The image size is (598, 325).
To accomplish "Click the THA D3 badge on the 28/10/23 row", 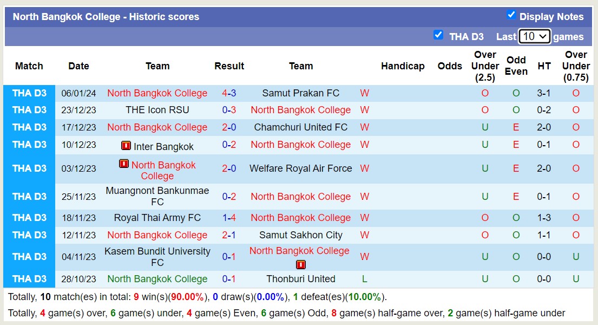I will pos(28,279).
